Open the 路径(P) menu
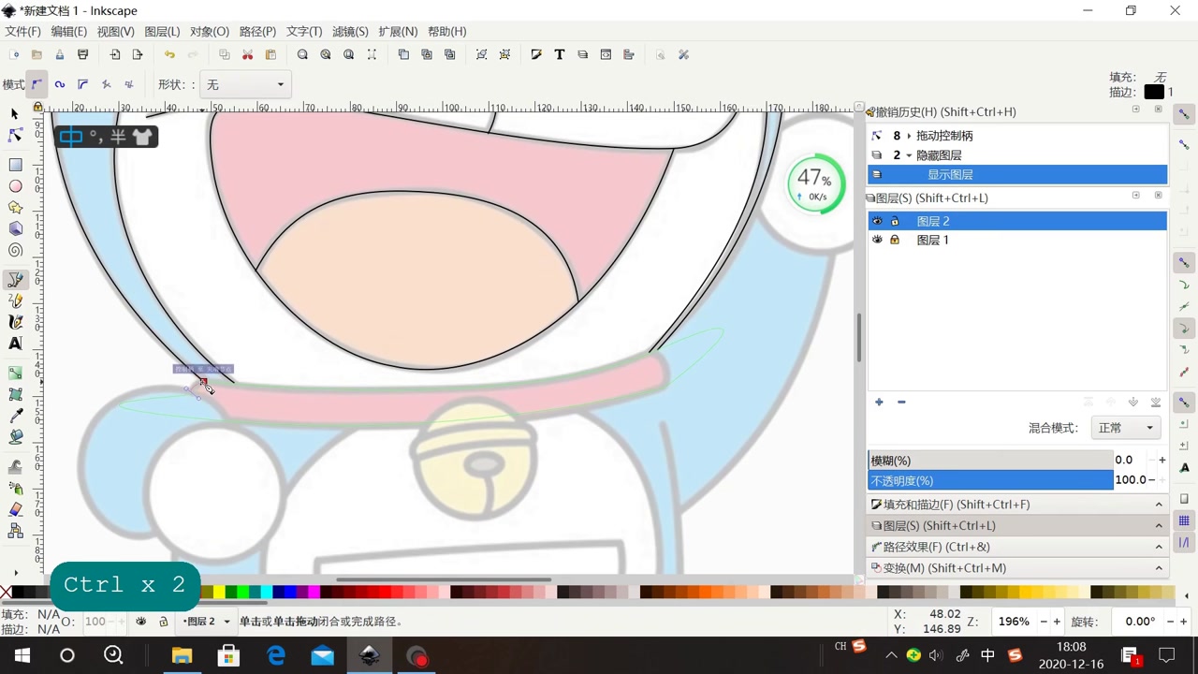 coord(257,31)
